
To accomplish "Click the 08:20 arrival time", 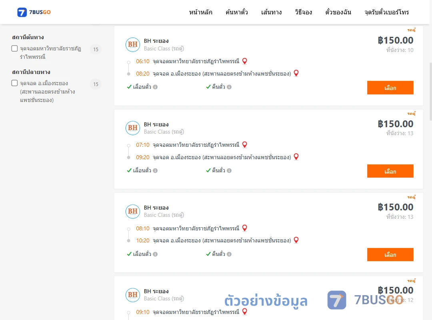I will pos(143,74).
